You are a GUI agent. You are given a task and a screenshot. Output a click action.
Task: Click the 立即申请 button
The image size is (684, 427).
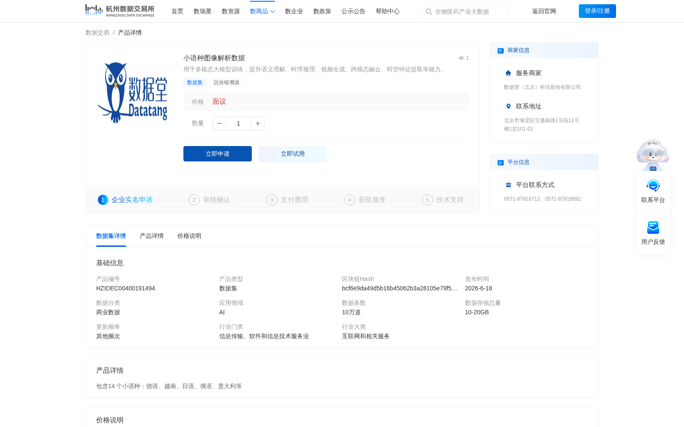pos(218,154)
